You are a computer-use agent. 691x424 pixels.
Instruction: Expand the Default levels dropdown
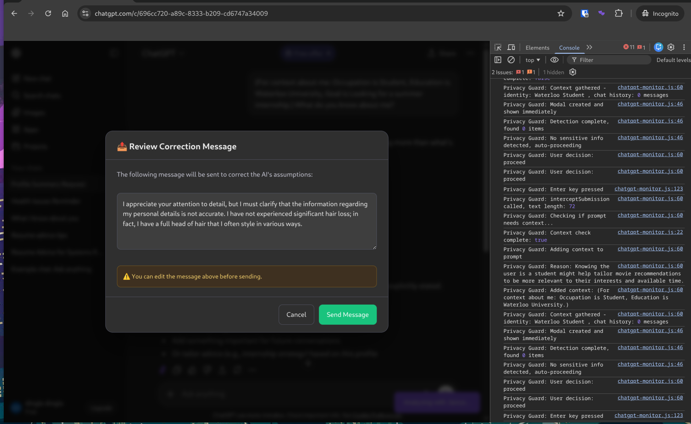[673, 60]
